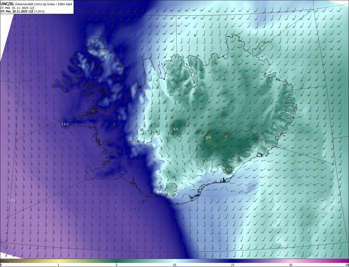Click the 7.6 value label on the map
Viewport: 349px width, 267px height.
coord(324,194)
